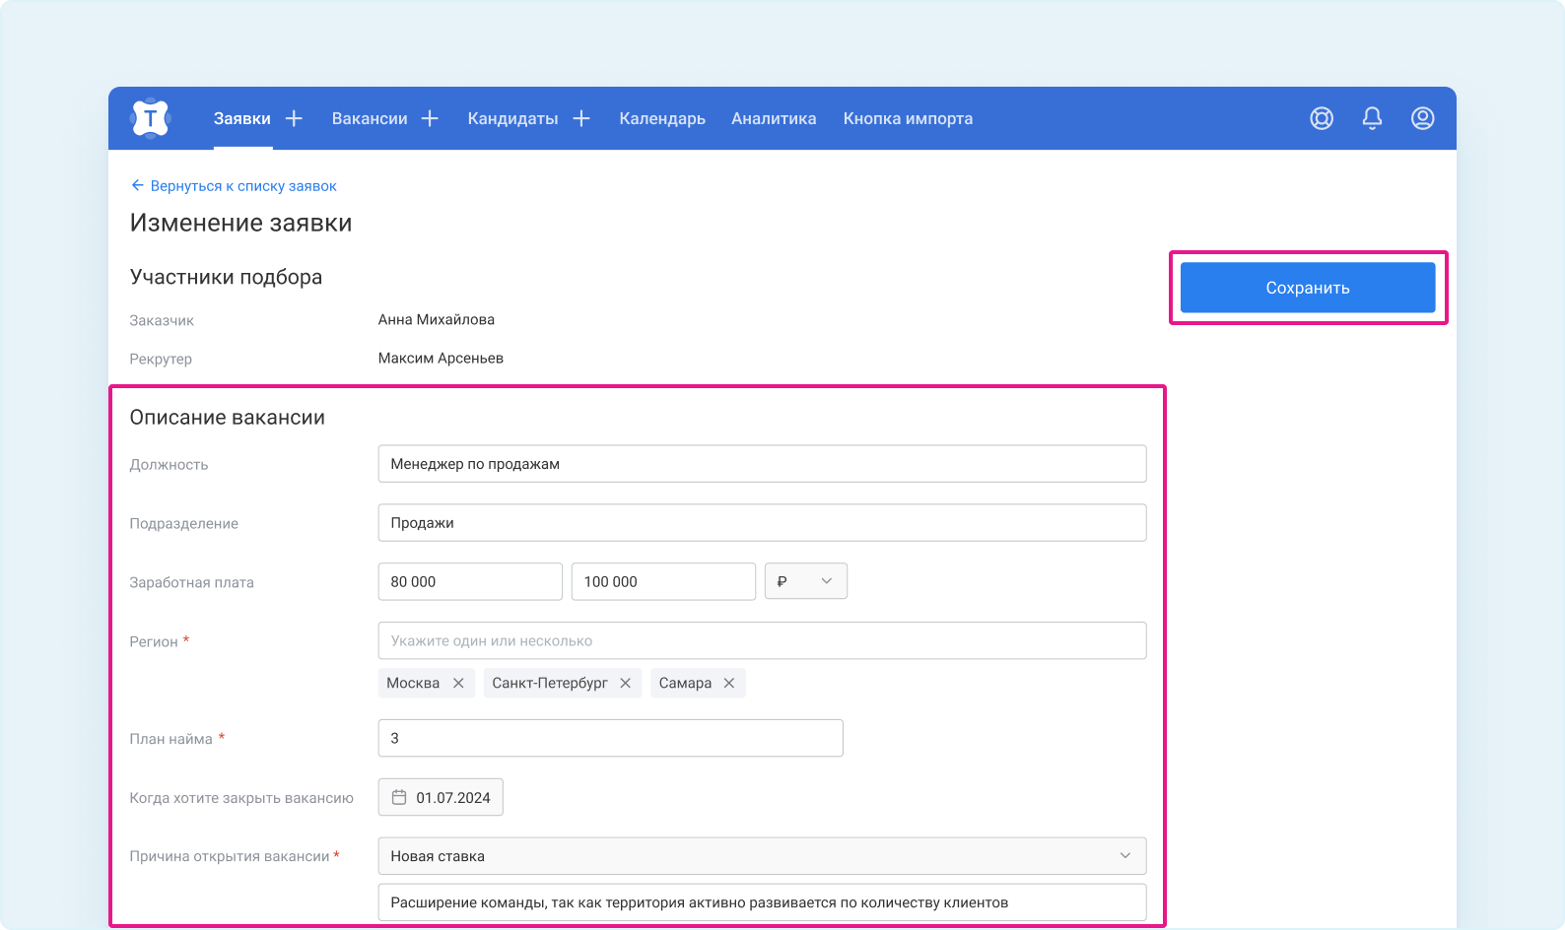This screenshot has height=930, width=1565.
Task: Remove the Москва region tag
Action: (458, 683)
